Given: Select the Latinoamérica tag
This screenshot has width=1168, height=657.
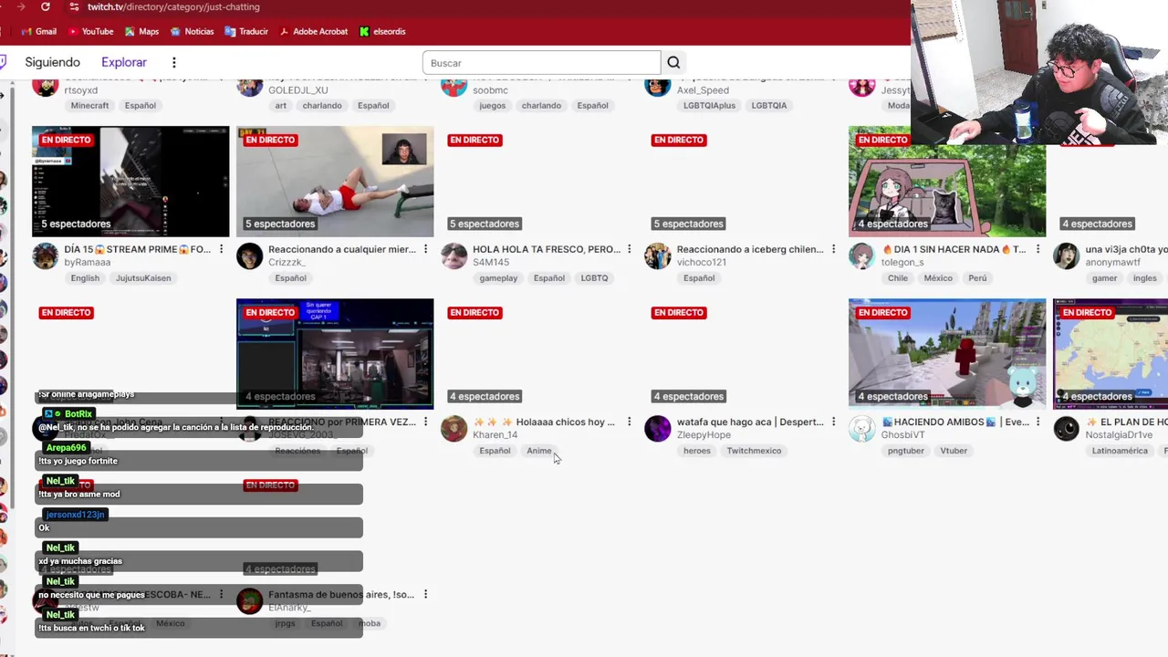Looking at the screenshot, I should (x=1120, y=451).
